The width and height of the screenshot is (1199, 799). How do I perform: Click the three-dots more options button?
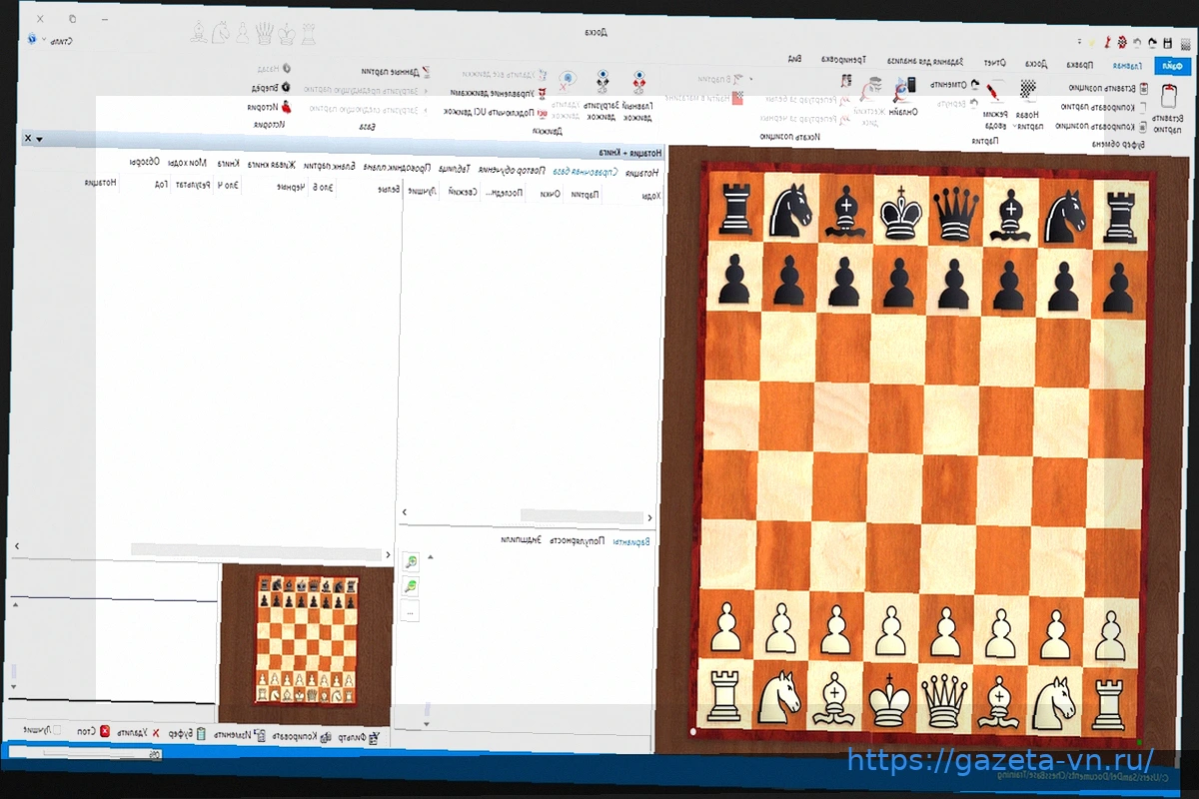click(x=411, y=610)
